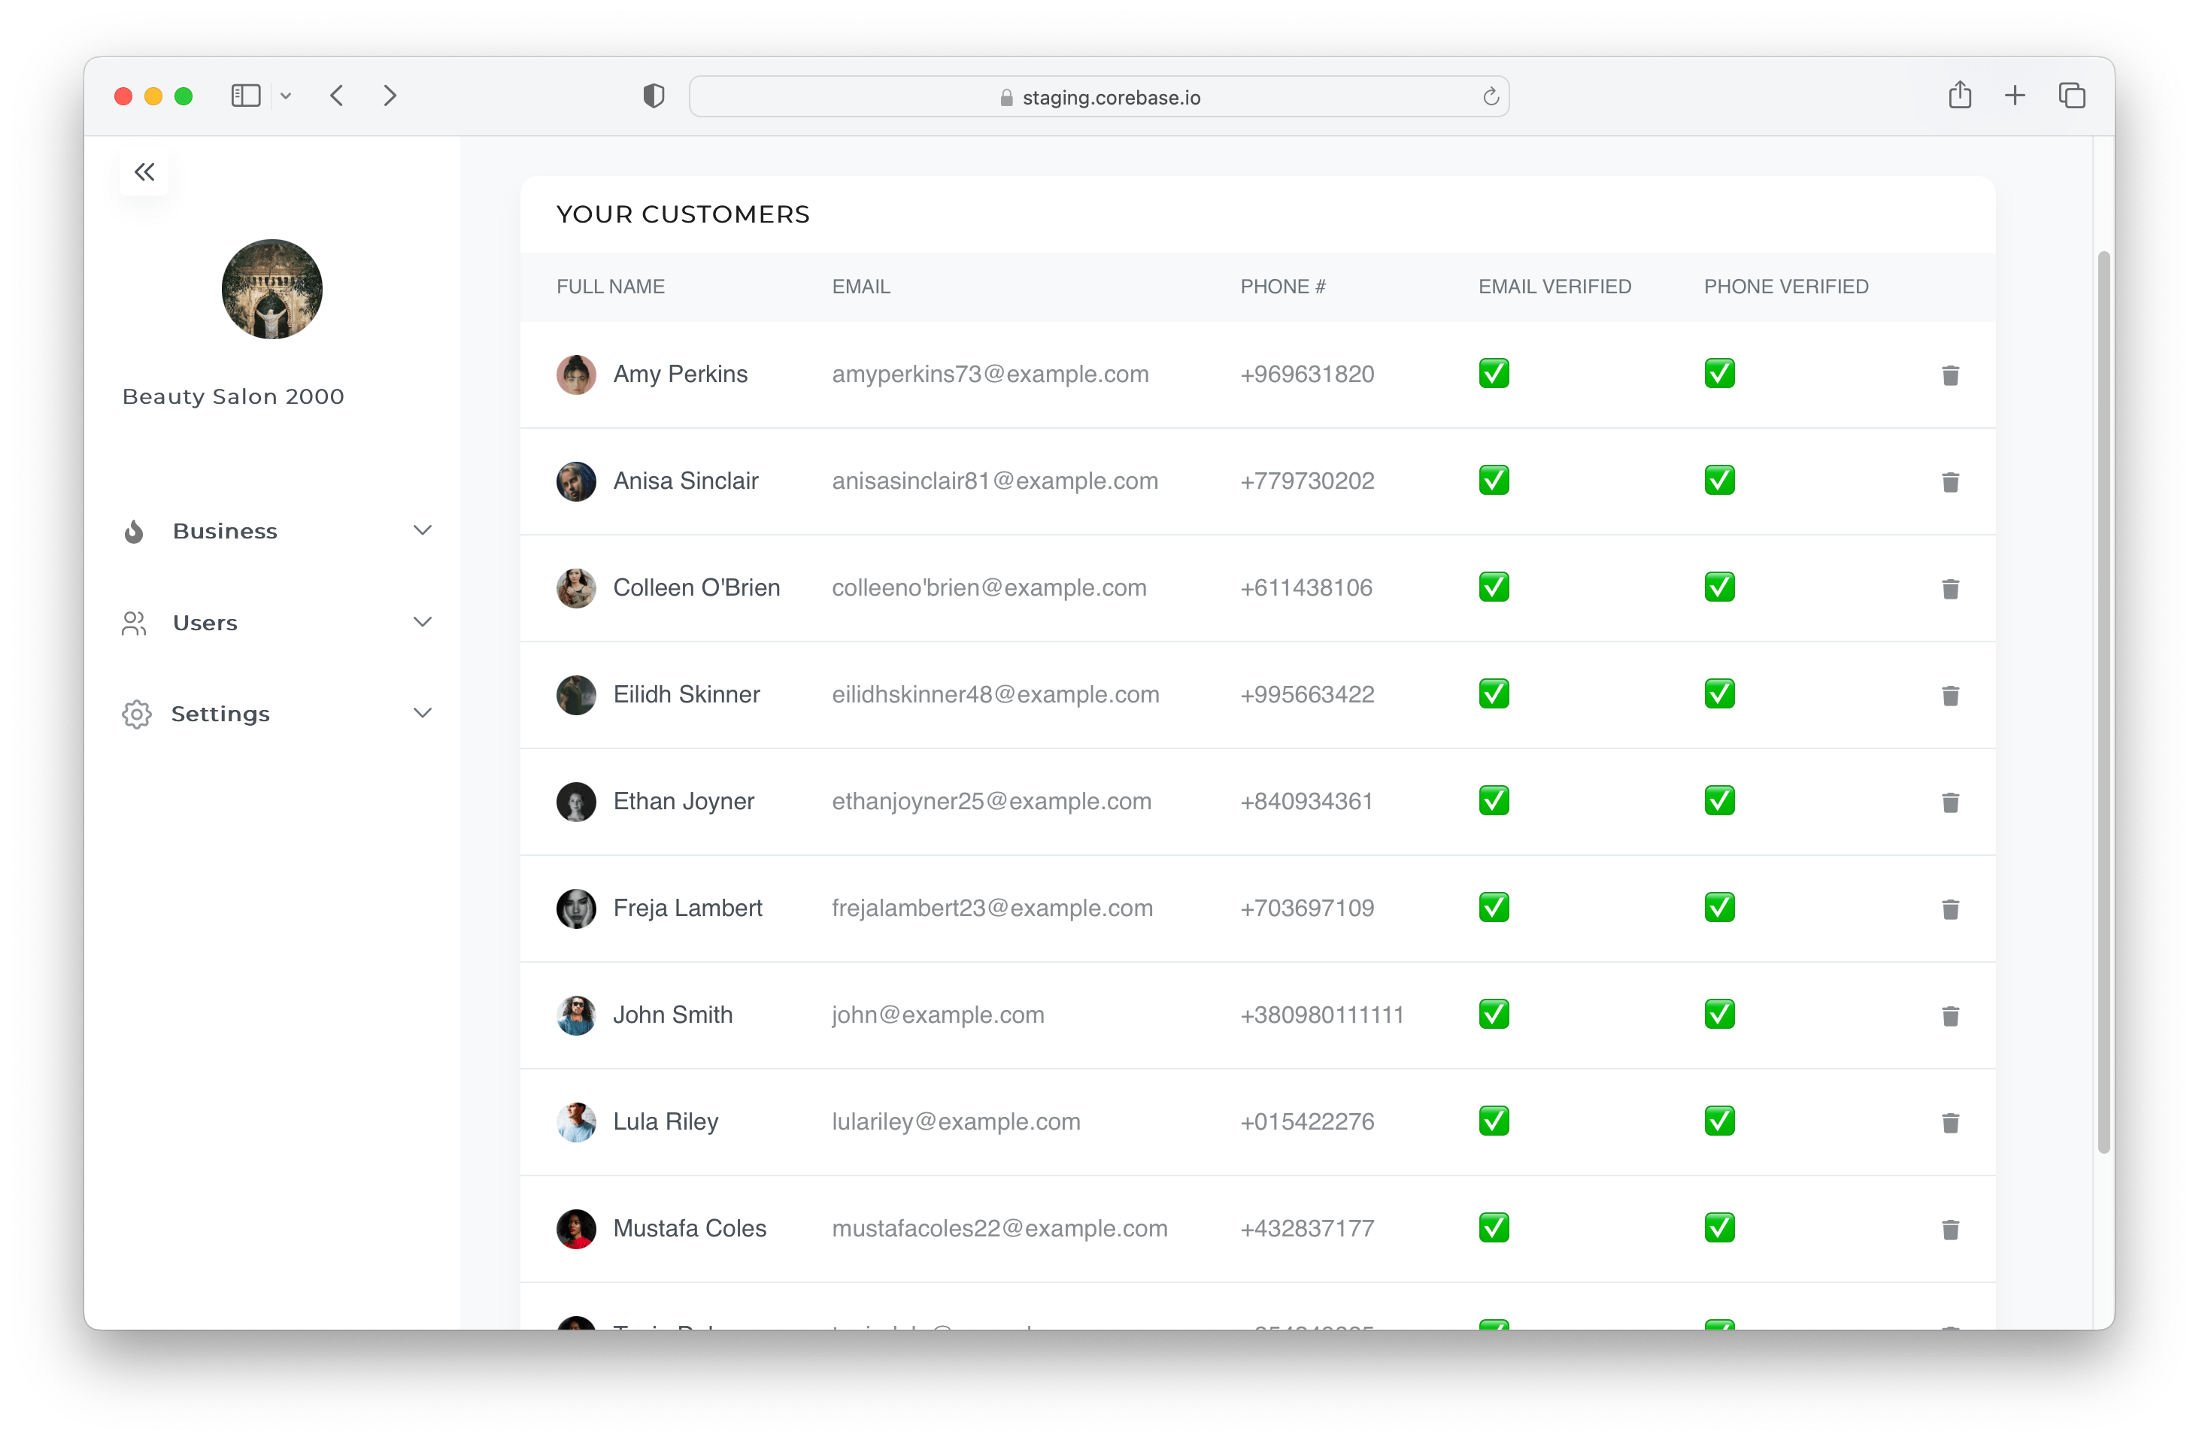Click phone number +703697109
This screenshot has width=2199, height=1441.
(x=1306, y=908)
